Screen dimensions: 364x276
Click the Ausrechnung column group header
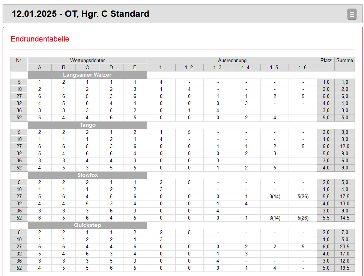pyautogui.click(x=232, y=60)
